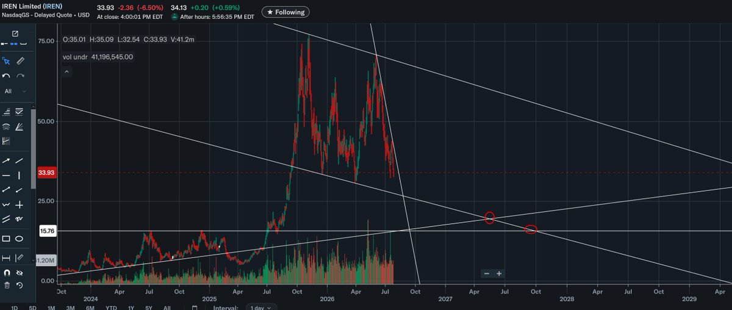The height and width of the screenshot is (310, 732).
Task: Hide all drawings with eye icon
Action: coord(20,273)
